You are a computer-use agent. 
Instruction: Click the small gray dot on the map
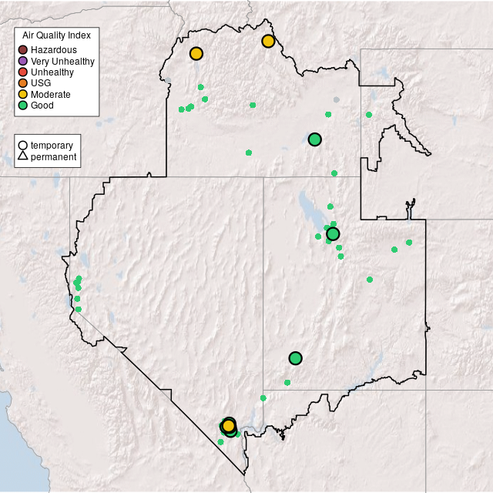(336, 100)
